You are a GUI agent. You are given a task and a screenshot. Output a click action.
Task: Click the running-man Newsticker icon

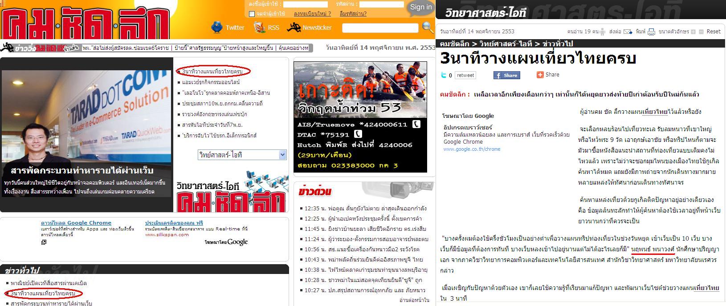pos(294,28)
